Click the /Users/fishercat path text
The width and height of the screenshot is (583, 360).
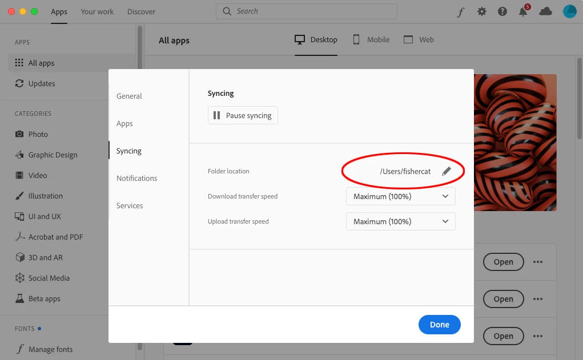pos(405,171)
